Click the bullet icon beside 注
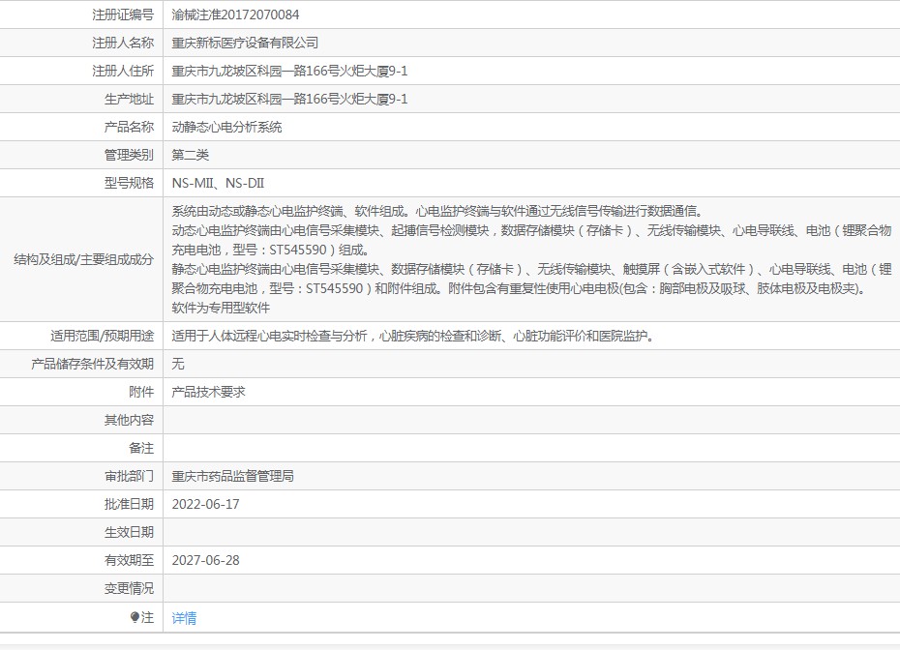Screen dimensions: 900x650 (135, 617)
